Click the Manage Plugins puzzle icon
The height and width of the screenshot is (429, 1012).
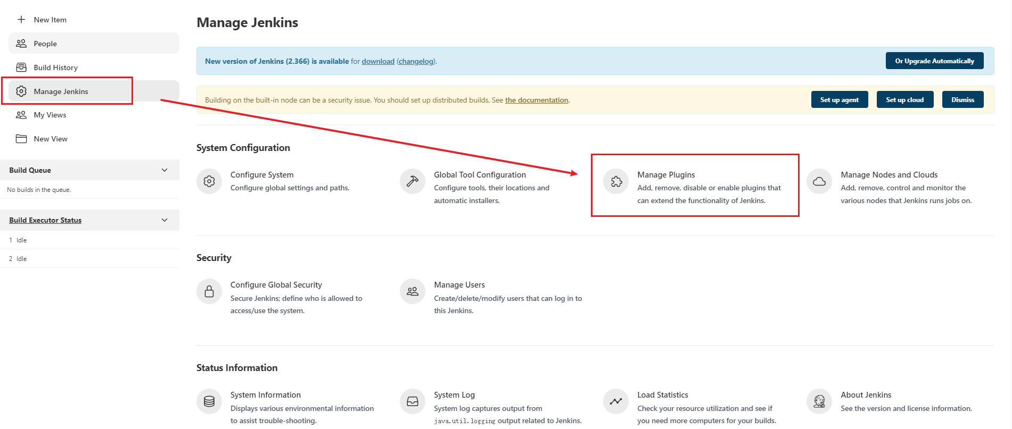616,181
